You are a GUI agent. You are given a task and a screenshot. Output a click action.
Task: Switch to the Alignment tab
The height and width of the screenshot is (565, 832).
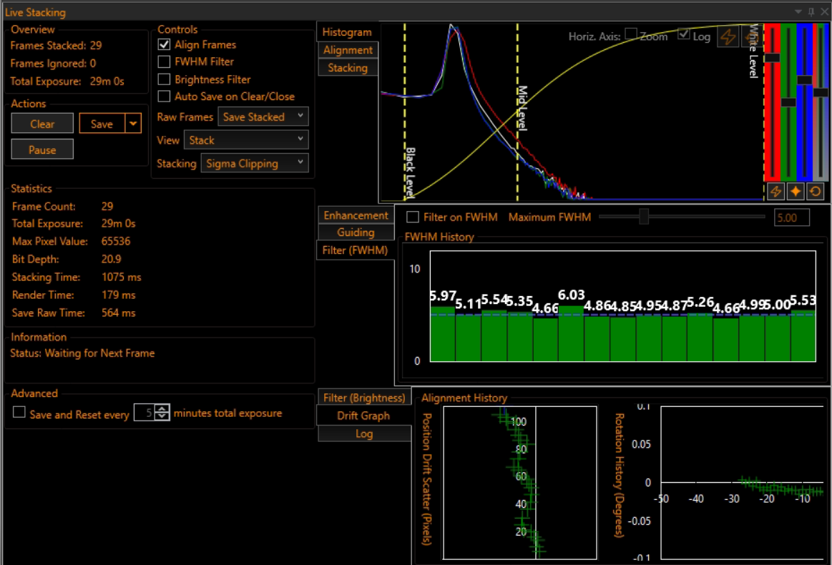coord(348,50)
